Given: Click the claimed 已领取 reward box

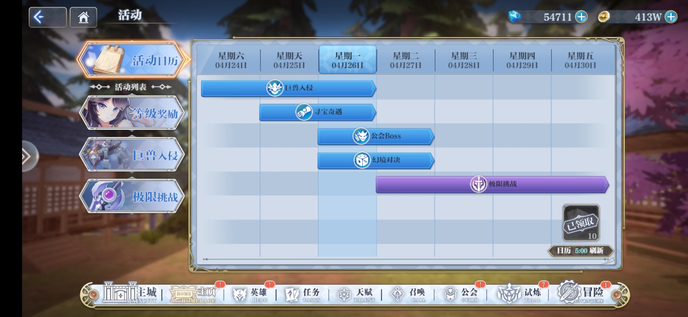Looking at the screenshot, I should coord(581,223).
